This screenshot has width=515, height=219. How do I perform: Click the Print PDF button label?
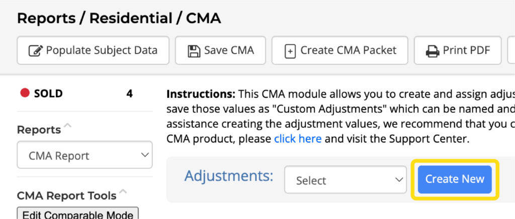(x=466, y=51)
